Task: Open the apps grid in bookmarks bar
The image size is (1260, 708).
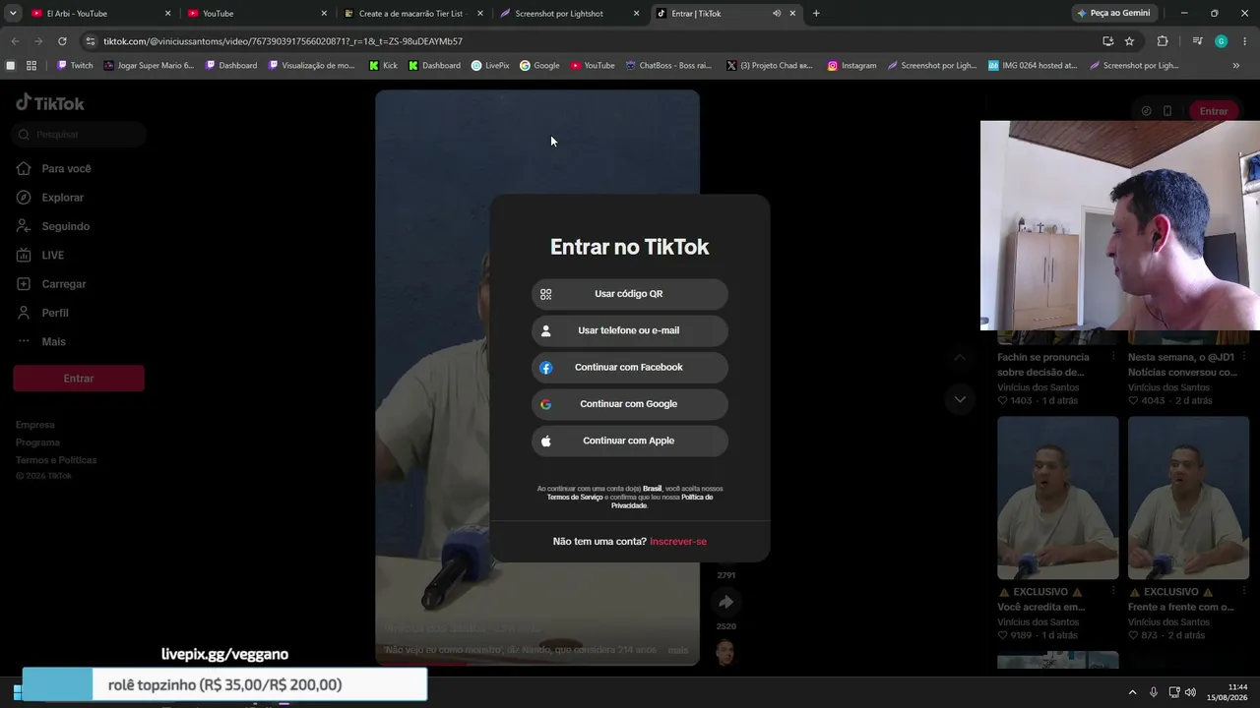Action: pyautogui.click(x=31, y=66)
